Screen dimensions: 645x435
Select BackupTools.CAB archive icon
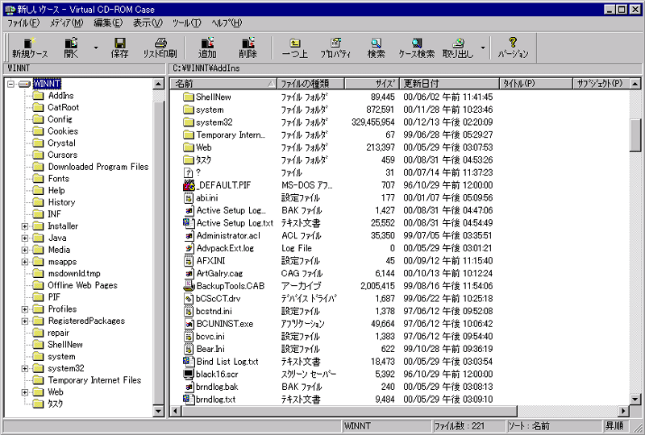pos(189,286)
